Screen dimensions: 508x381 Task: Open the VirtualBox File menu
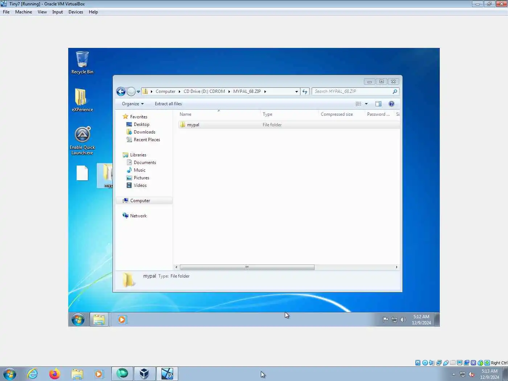[6, 12]
